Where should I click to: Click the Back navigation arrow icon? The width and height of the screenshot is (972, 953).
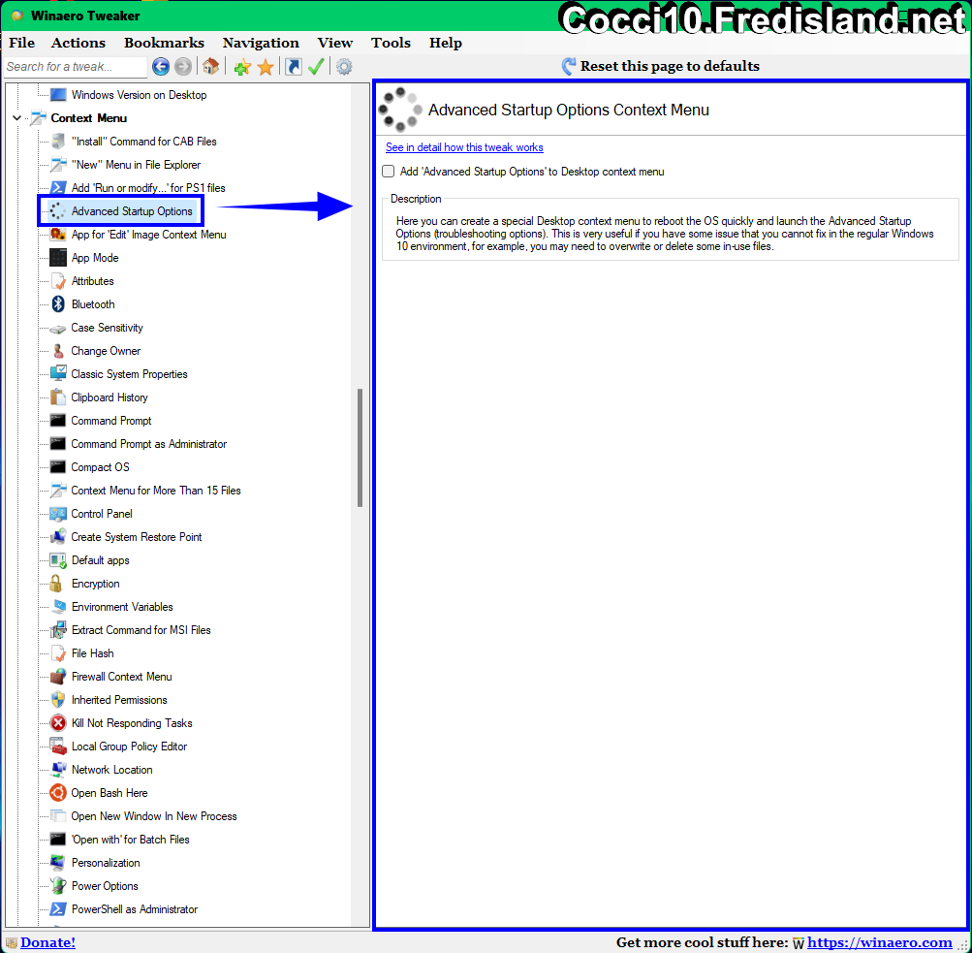tap(161, 66)
